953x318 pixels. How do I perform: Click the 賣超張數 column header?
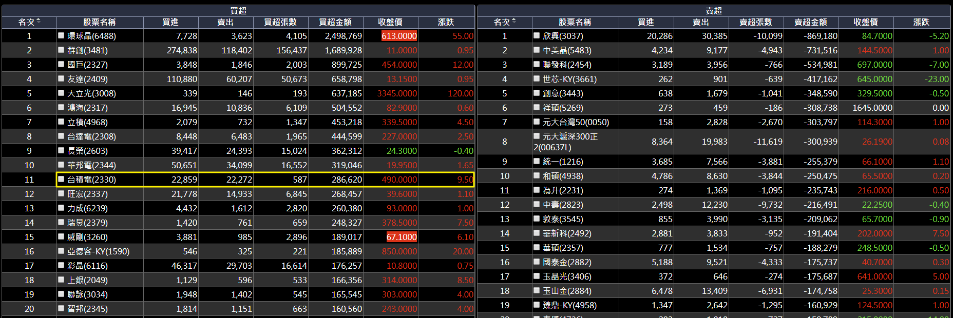[x=756, y=22]
